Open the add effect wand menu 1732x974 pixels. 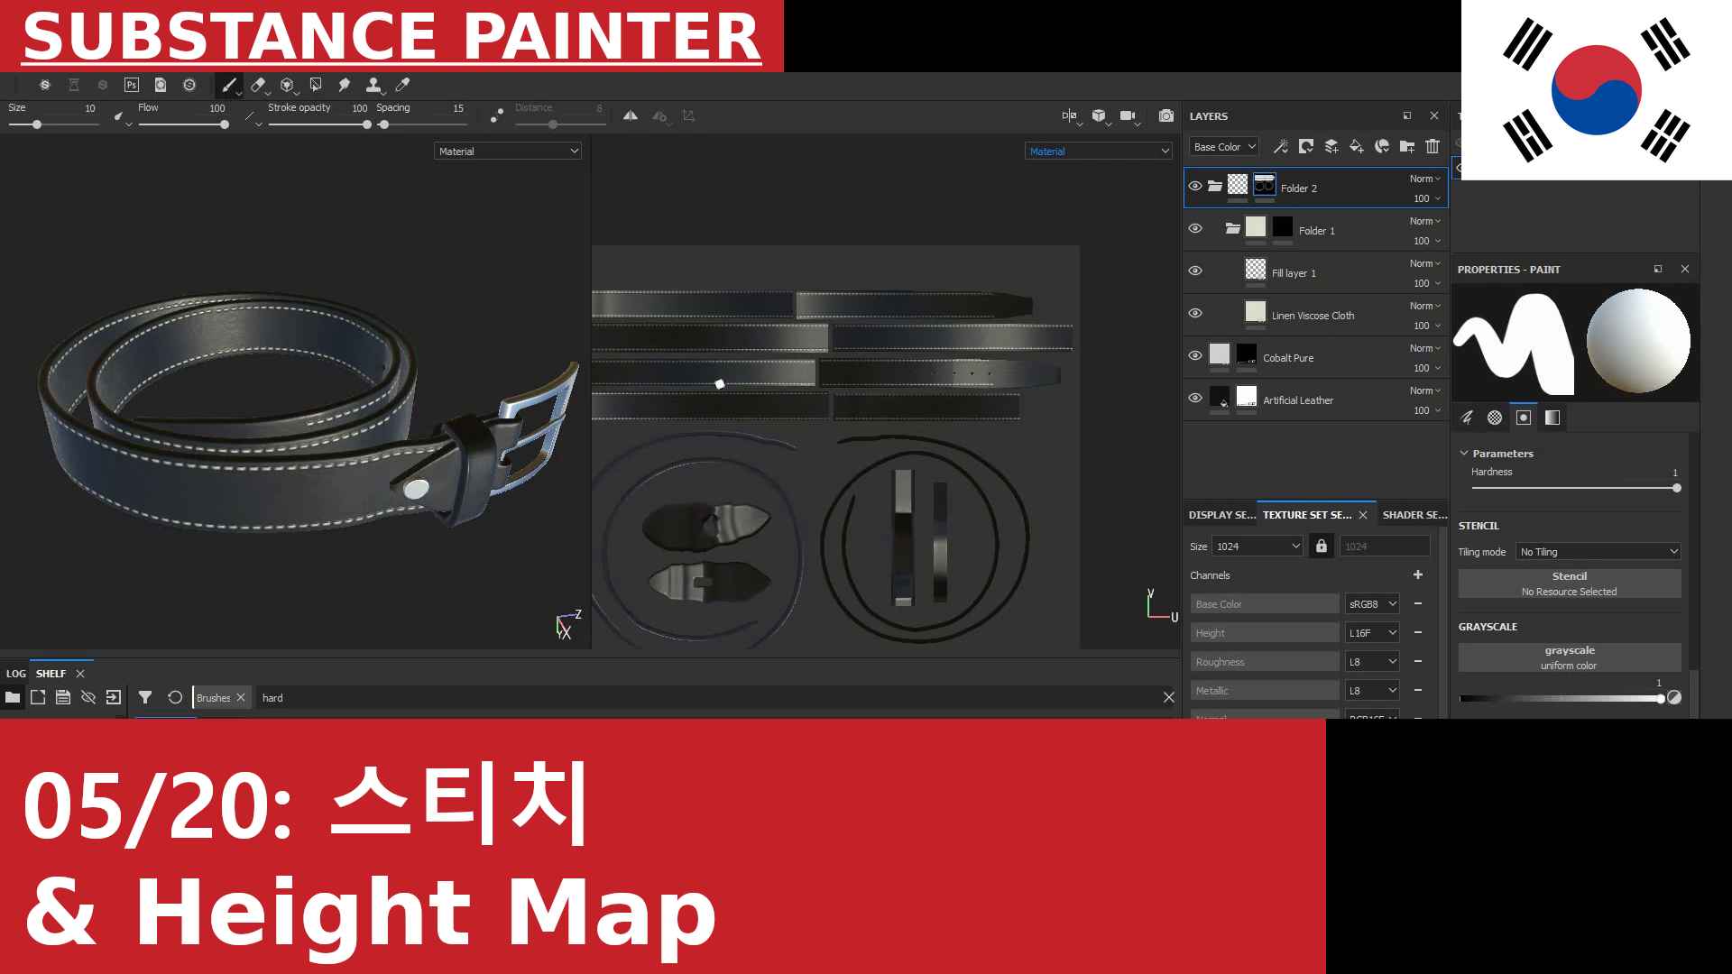click(x=1281, y=146)
